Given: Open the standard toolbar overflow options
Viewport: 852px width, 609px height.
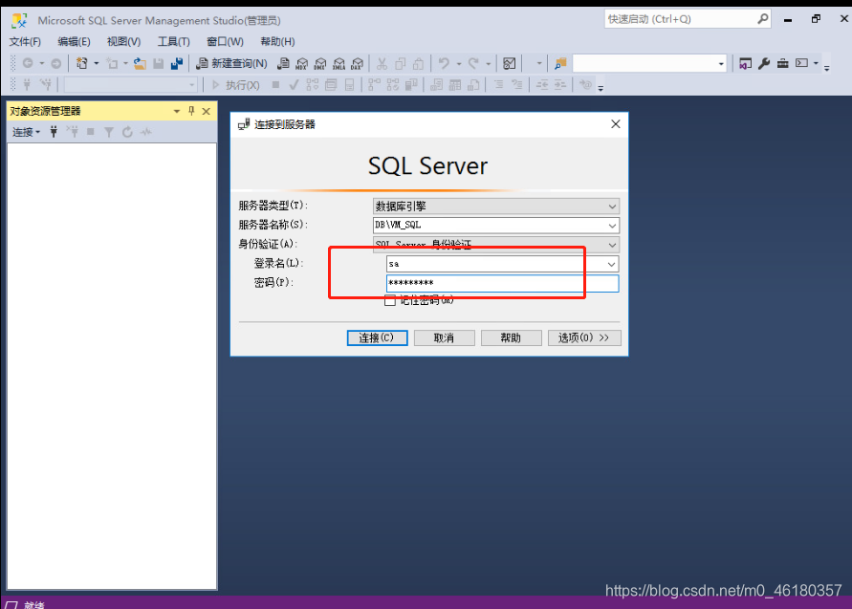Looking at the screenshot, I should tap(826, 68).
